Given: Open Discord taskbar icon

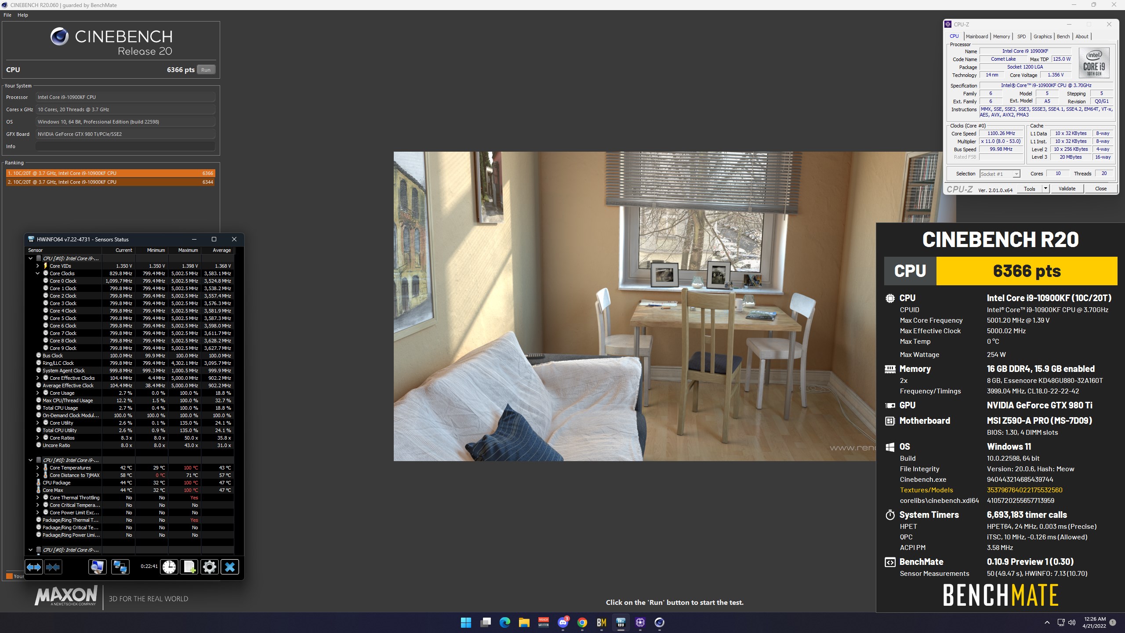Looking at the screenshot, I should point(563,622).
